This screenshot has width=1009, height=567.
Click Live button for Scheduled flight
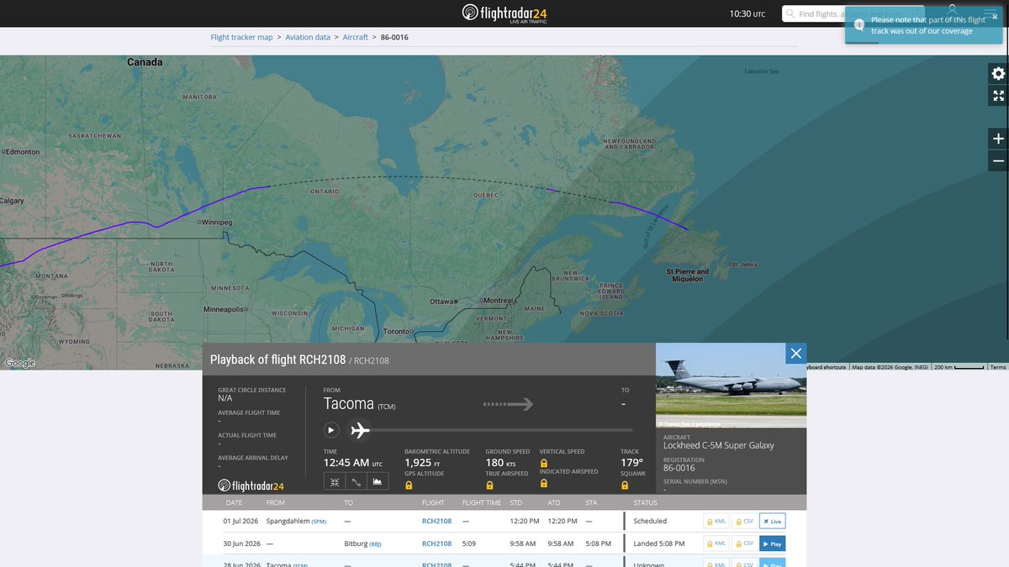point(772,521)
